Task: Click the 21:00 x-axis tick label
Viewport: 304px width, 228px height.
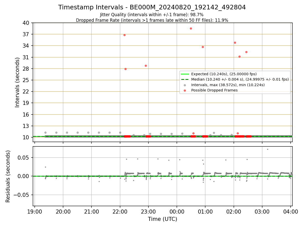Action: pos(91,212)
